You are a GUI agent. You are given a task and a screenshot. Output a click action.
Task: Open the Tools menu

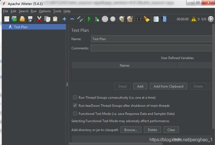[57, 11]
